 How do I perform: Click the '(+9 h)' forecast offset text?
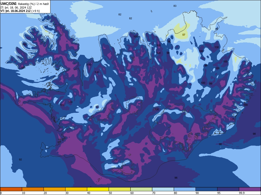click(35, 11)
